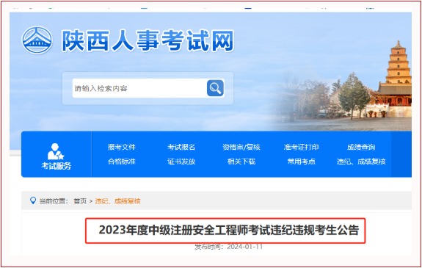This screenshot has height=268, width=422.
Task: Open the 成绩查询 menu item
Action: click(x=361, y=147)
